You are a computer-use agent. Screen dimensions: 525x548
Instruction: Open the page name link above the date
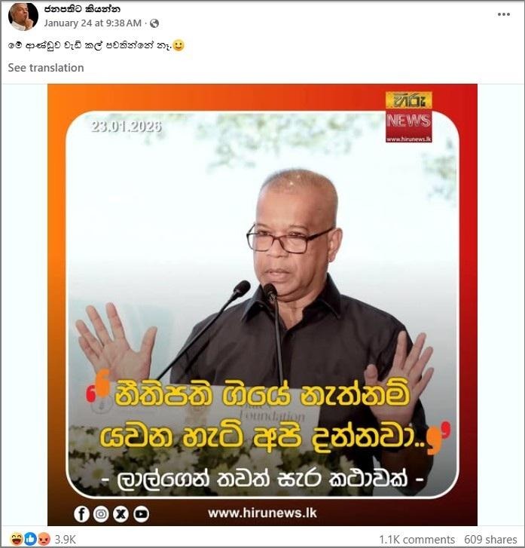(x=82, y=9)
